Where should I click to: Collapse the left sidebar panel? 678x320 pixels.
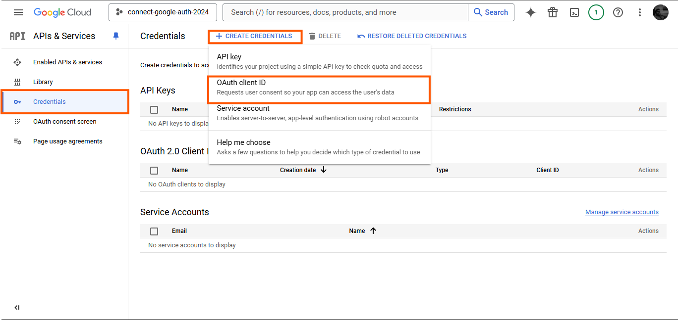[x=16, y=307]
